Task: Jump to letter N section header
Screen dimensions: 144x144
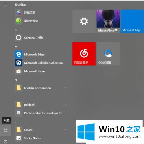Action: 16,80
